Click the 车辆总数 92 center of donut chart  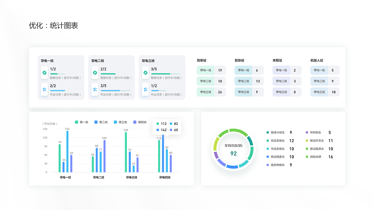point(233,150)
